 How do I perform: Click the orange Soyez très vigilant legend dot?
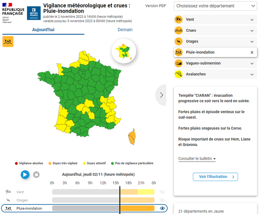tap(50, 163)
